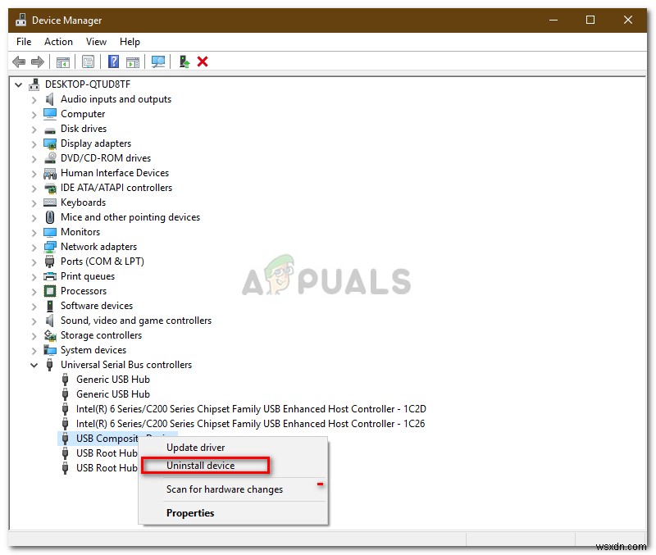Click the Show console tree toolbar icon
Screen dimensions: 656x555
click(x=62, y=61)
